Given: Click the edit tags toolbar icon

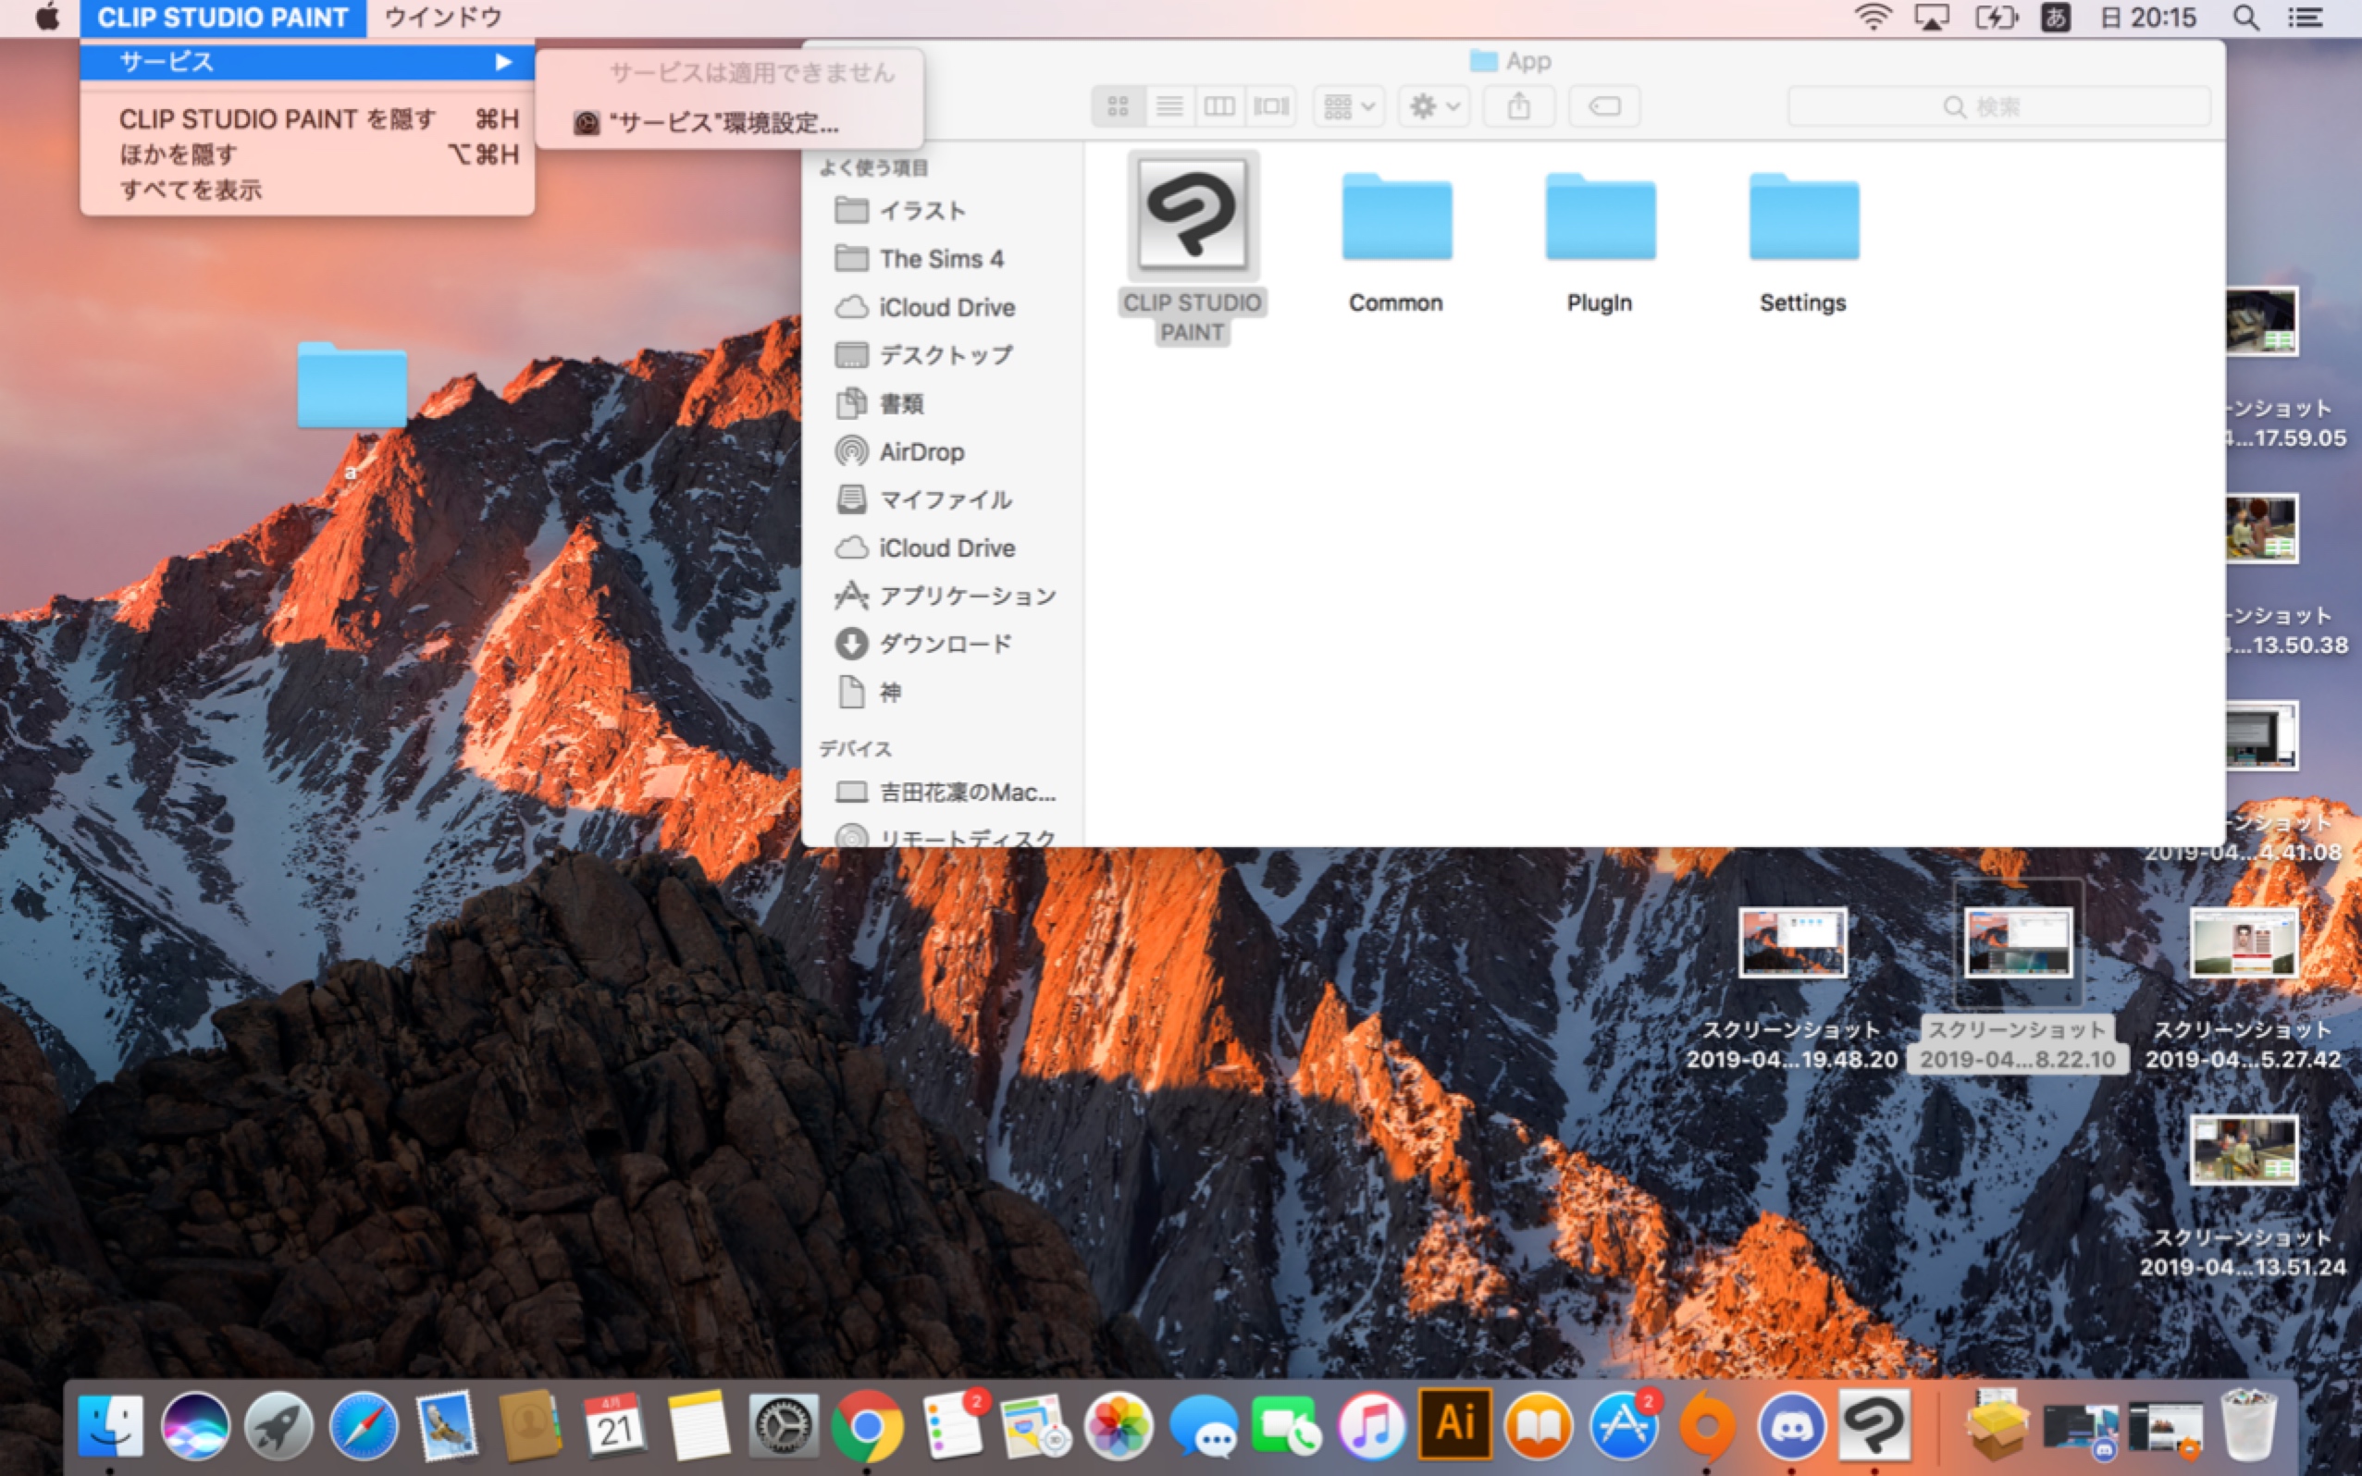Looking at the screenshot, I should click(x=1603, y=105).
